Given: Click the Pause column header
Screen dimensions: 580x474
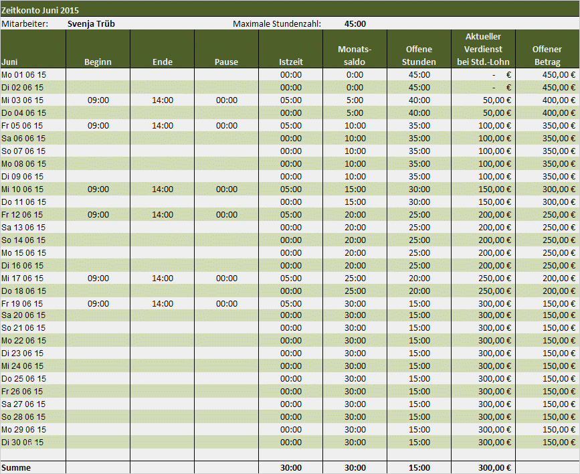Looking at the screenshot, I should 226,62.
